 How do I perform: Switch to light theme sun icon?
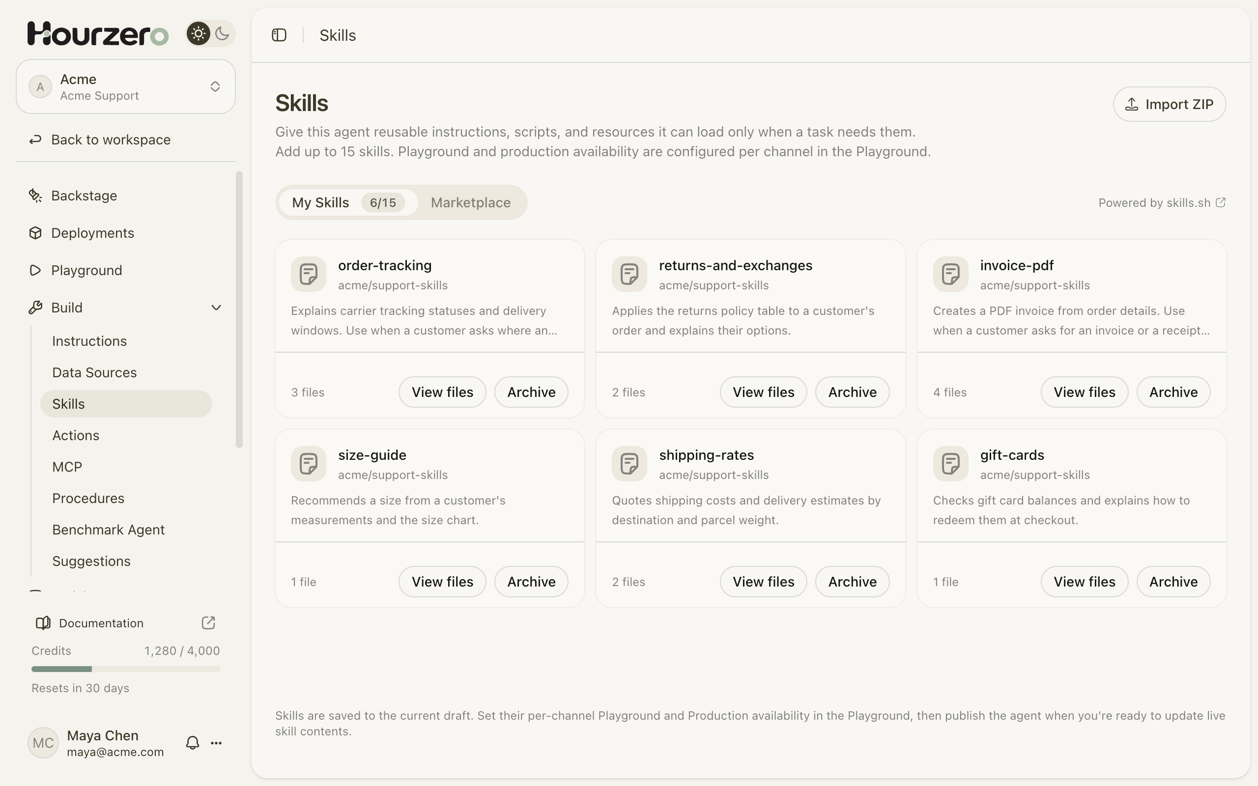[x=198, y=34]
